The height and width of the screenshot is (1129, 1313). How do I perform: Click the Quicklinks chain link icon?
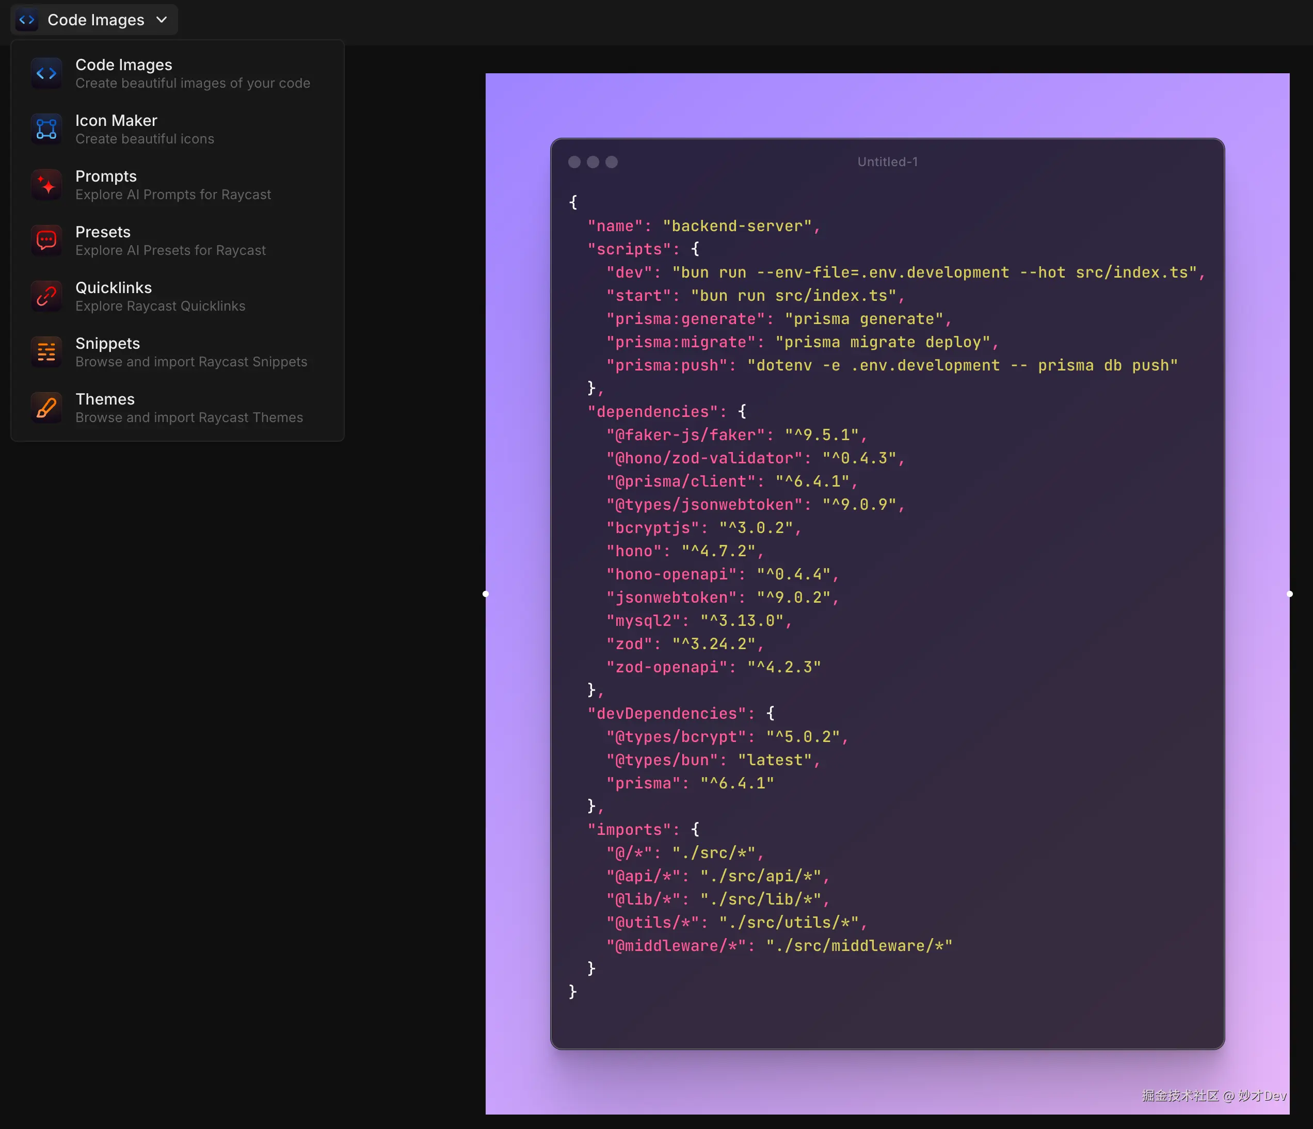[x=46, y=297]
